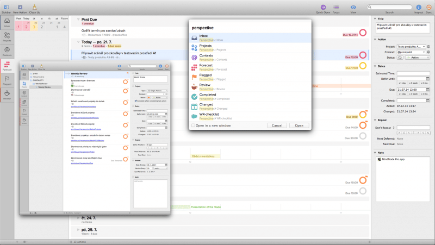Toggle the Focus toolbar icon

(x=336, y=7)
